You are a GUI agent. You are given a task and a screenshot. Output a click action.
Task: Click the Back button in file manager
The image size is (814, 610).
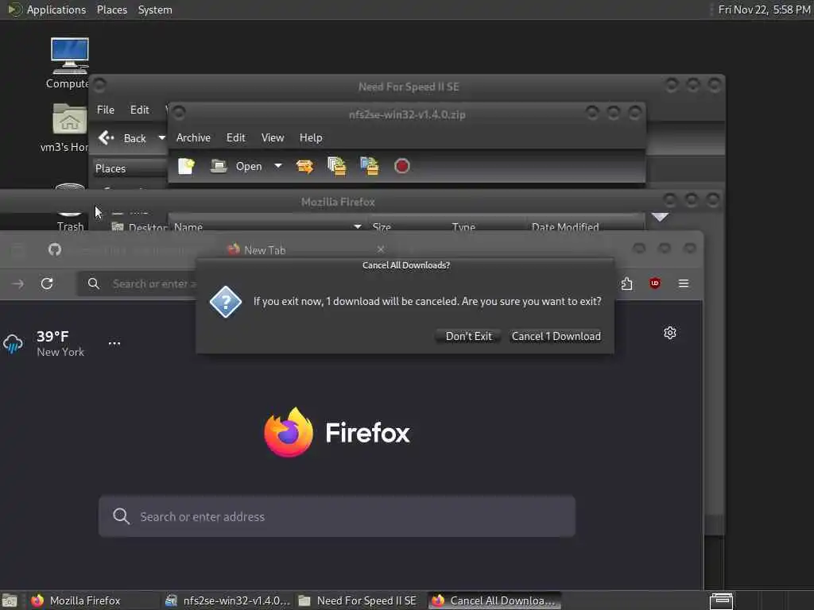click(x=122, y=138)
